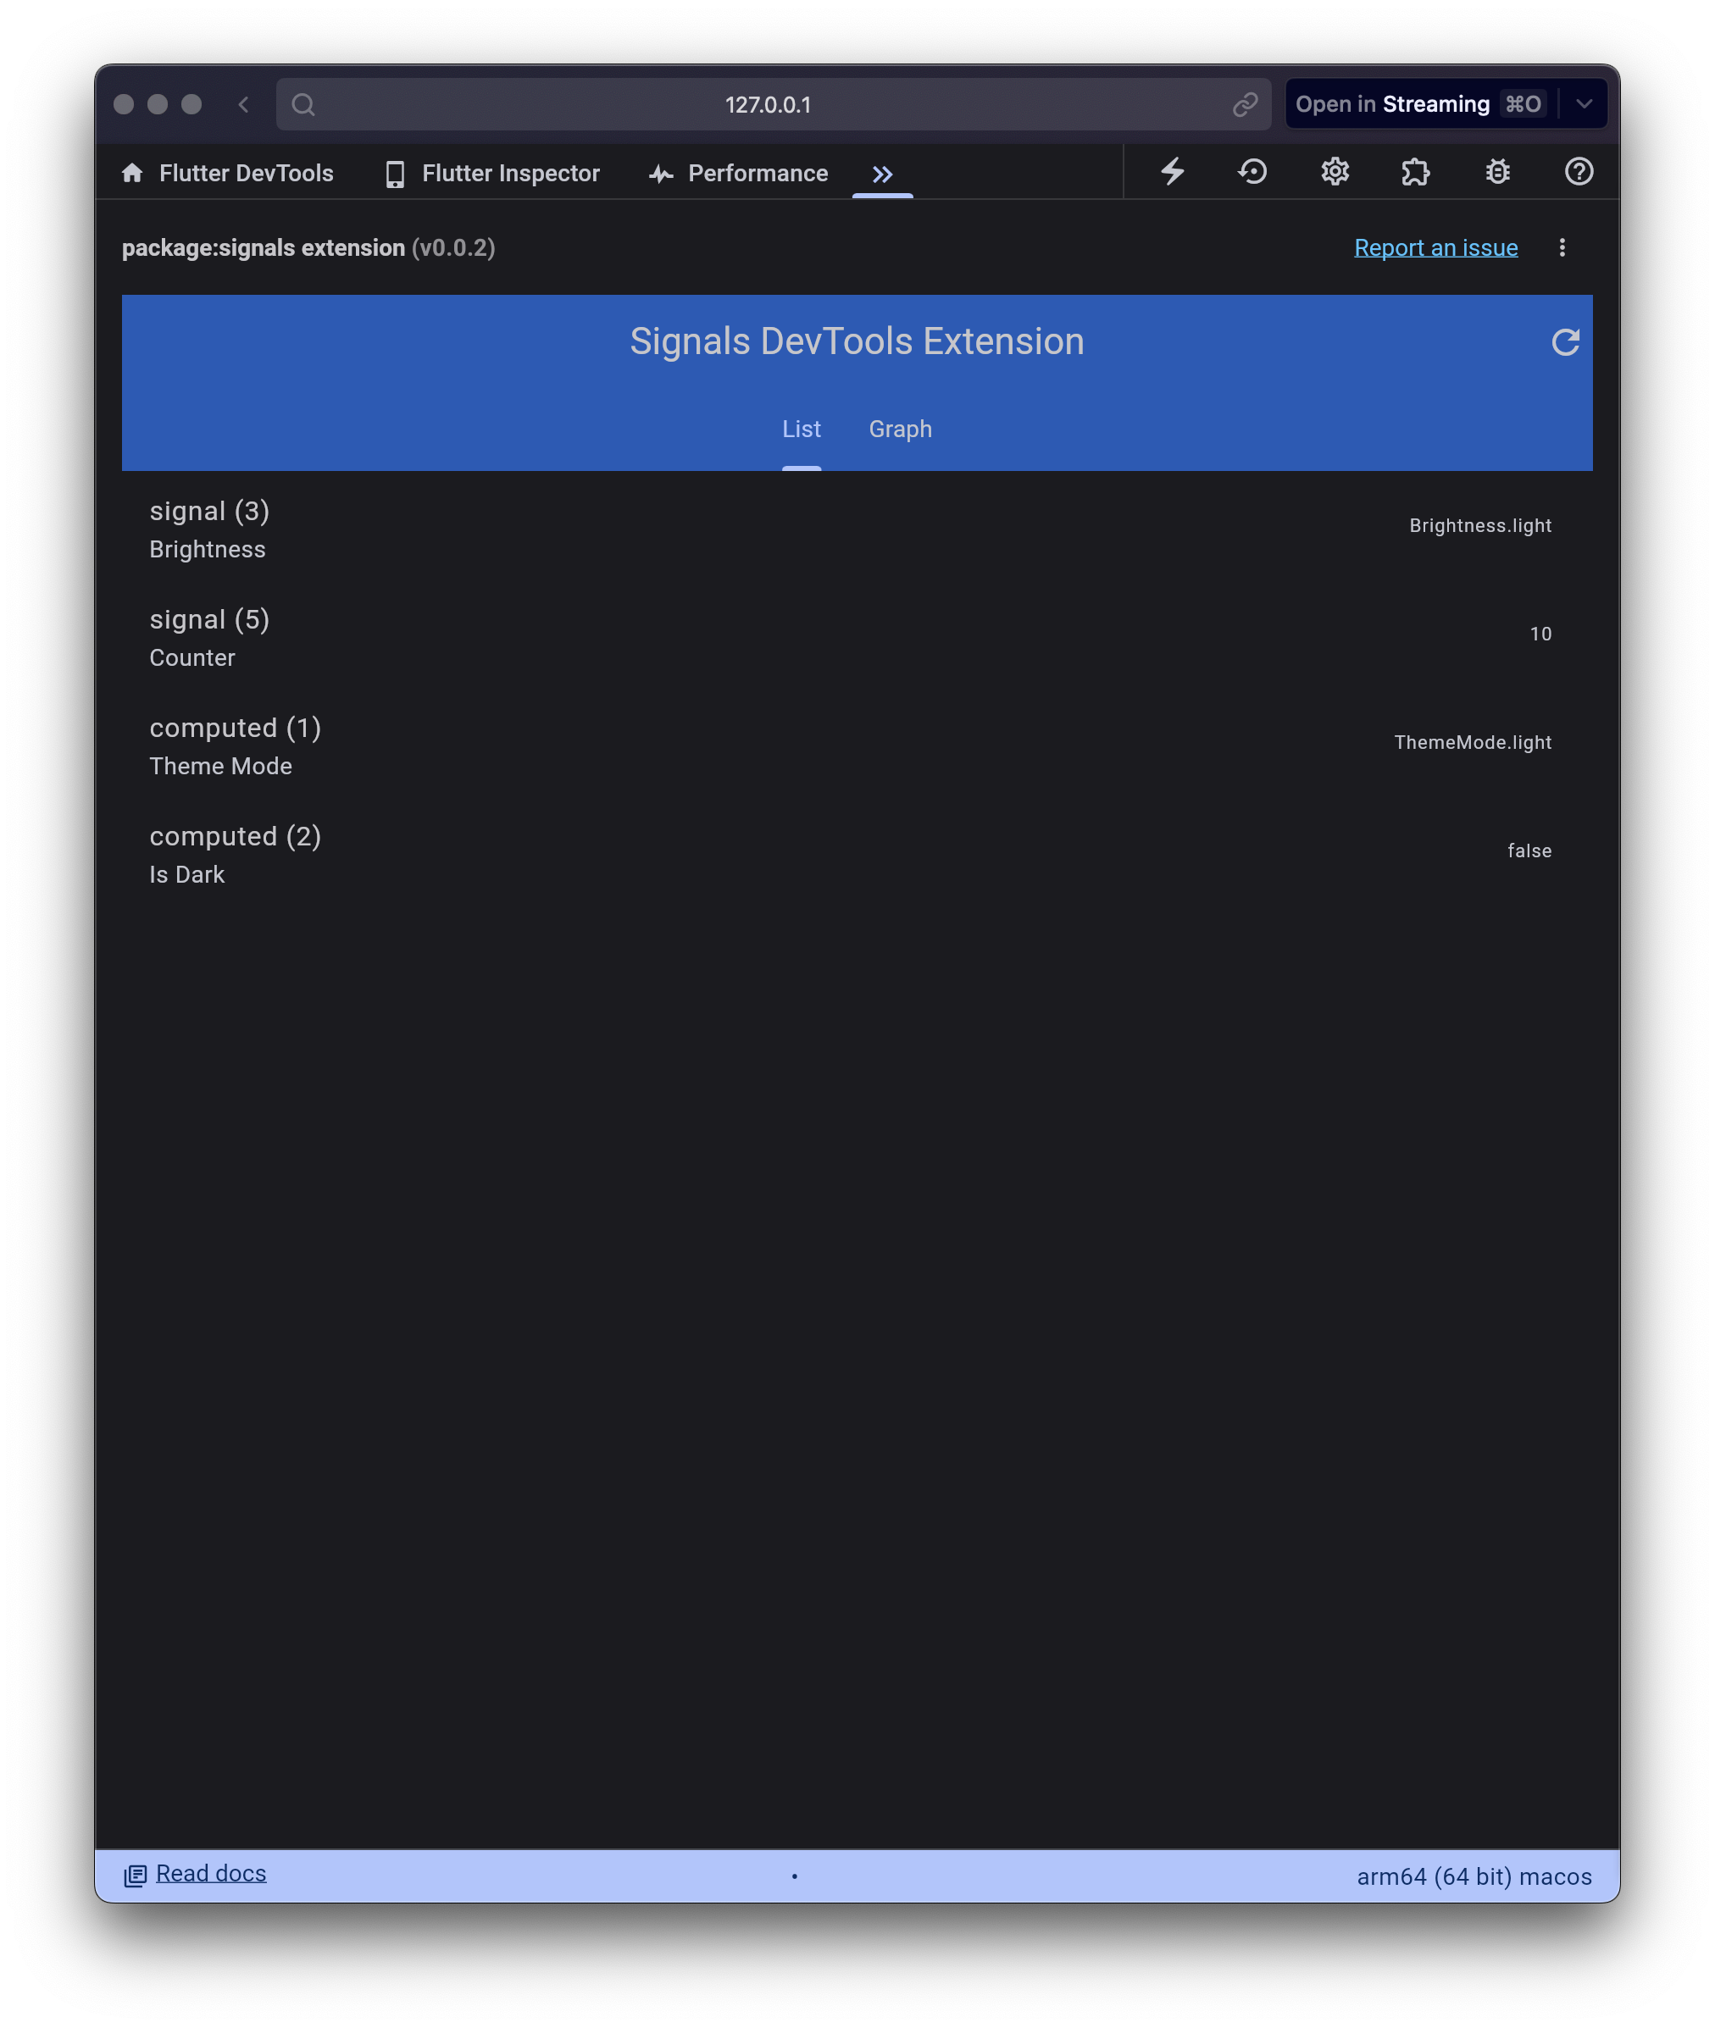Expand the overflow tabs chevron
The height and width of the screenshot is (2028, 1715).
tap(882, 174)
